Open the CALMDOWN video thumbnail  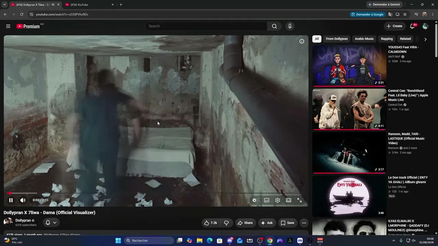[349, 66]
